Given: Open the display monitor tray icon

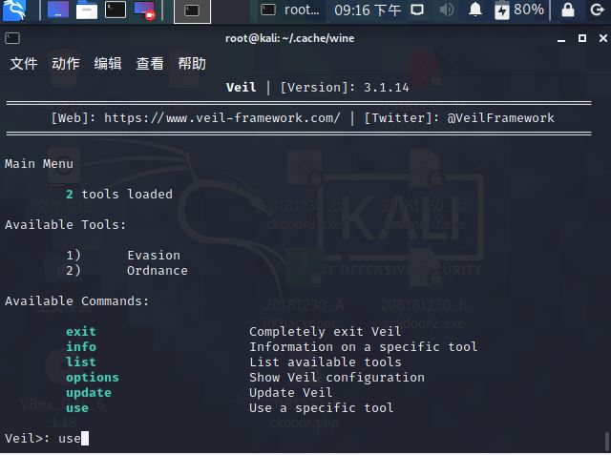Looking at the screenshot, I should (417, 10).
